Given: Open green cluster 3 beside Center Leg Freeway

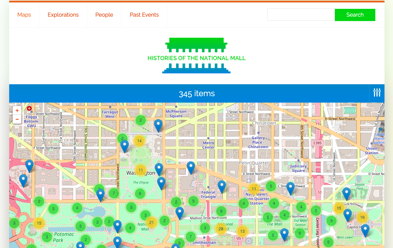Looking at the screenshot, I should (x=316, y=210).
